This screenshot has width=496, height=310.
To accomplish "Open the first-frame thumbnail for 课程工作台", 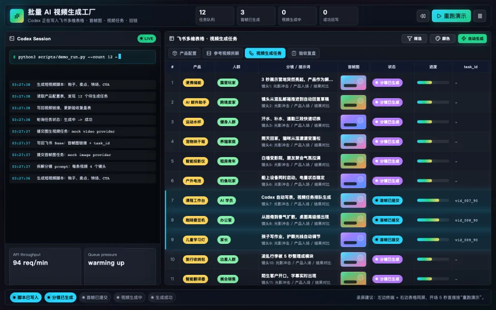I will (353, 200).
